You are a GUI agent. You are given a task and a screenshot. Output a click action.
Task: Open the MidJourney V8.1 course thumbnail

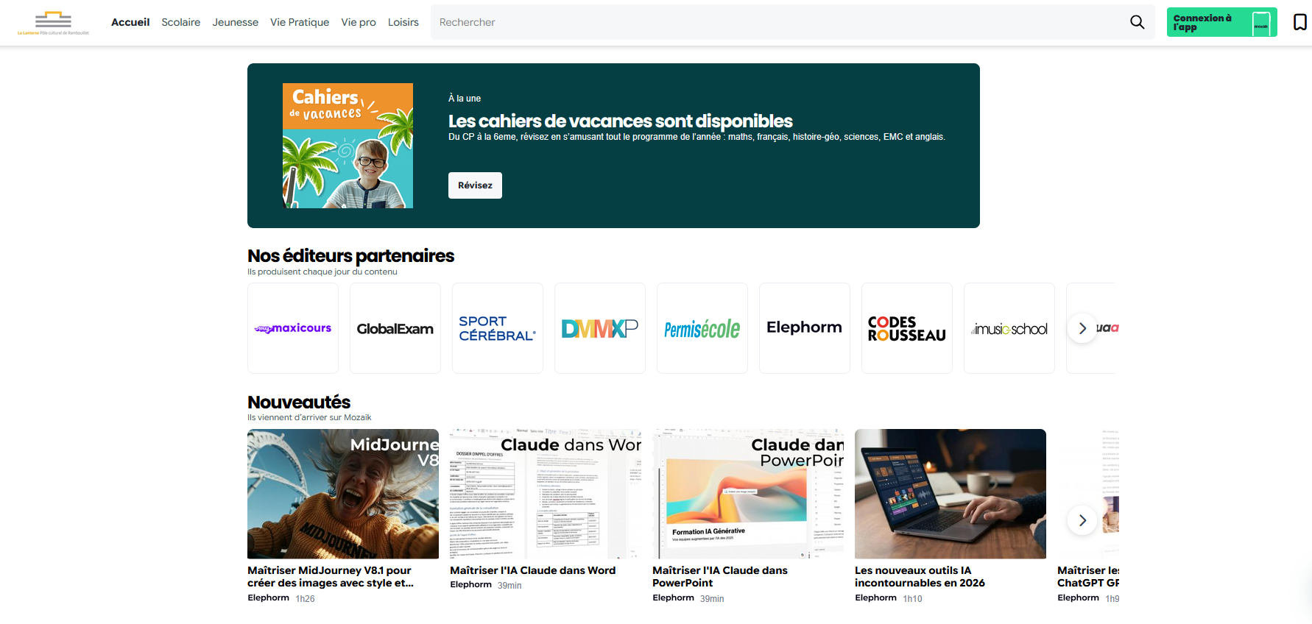343,494
